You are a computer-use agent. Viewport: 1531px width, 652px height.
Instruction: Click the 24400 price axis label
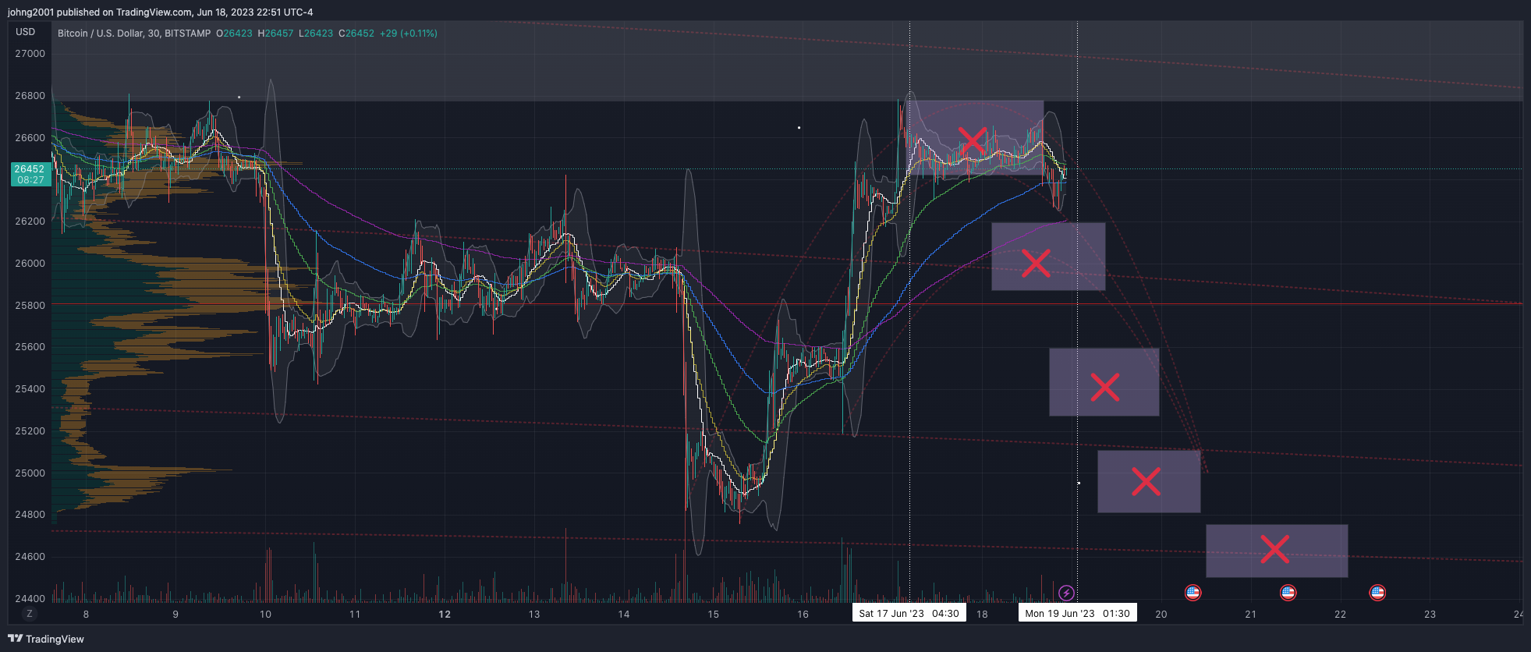[x=30, y=599]
